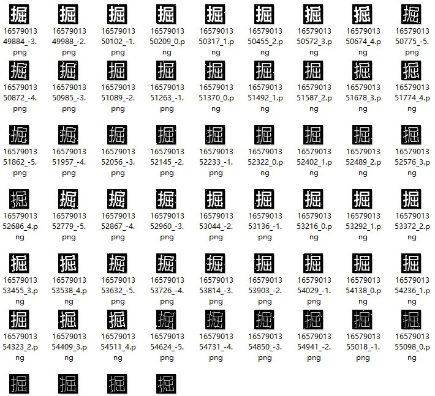Select thumbnail of 1657901352056_-3.png
The height and width of the screenshot is (396, 435).
117,135
